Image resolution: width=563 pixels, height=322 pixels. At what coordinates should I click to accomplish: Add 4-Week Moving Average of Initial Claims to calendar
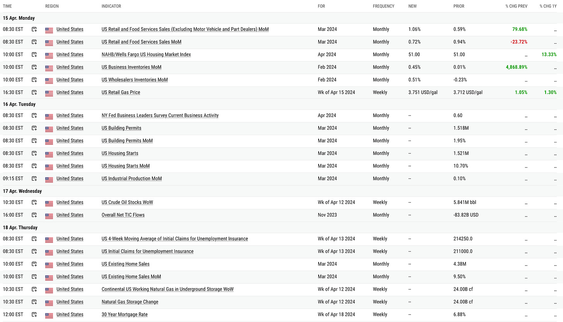coord(34,239)
